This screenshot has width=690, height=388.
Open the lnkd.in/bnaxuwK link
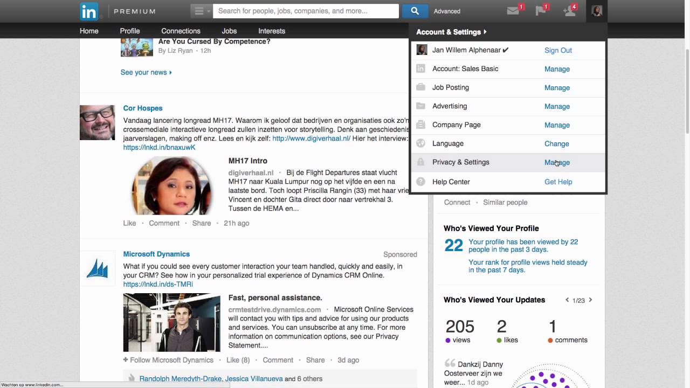(159, 147)
